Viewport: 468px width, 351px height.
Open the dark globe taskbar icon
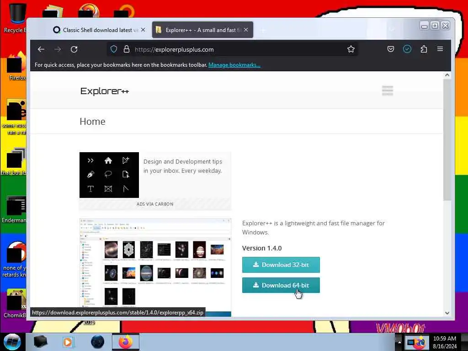tap(98, 342)
